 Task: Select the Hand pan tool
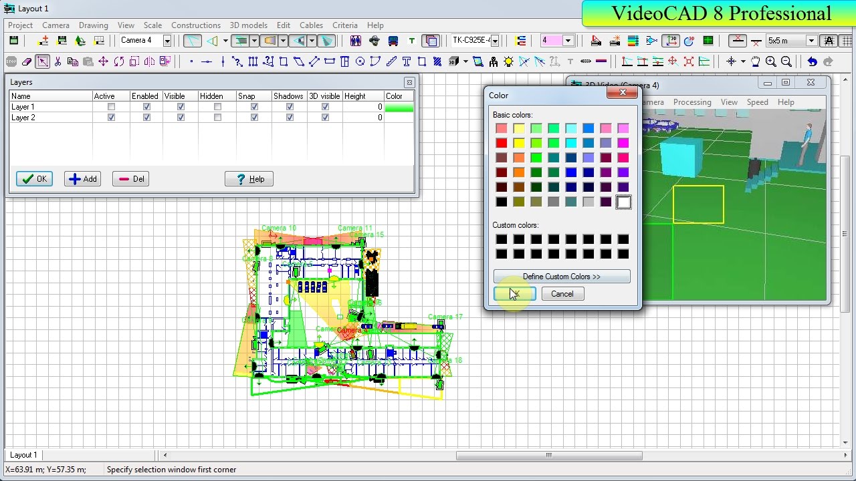pos(755,61)
